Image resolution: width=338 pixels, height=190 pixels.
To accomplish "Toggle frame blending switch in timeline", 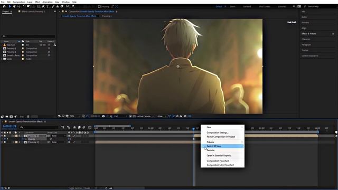I will coord(79,127).
